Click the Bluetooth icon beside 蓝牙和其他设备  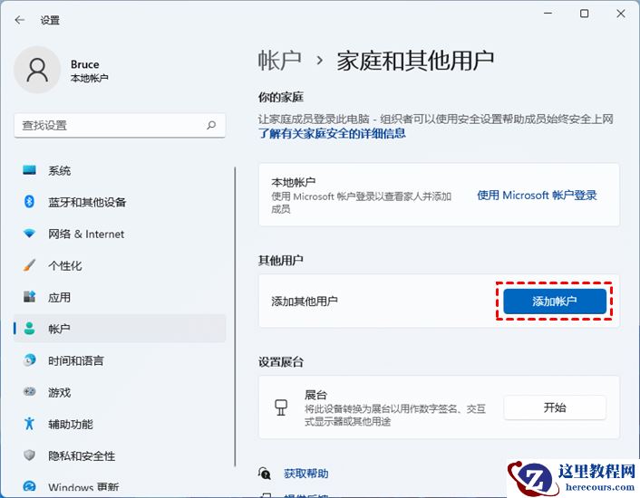point(29,201)
